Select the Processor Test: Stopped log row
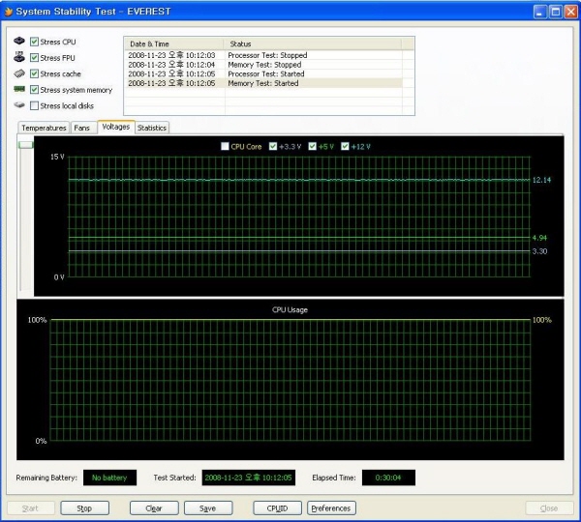 [263, 55]
